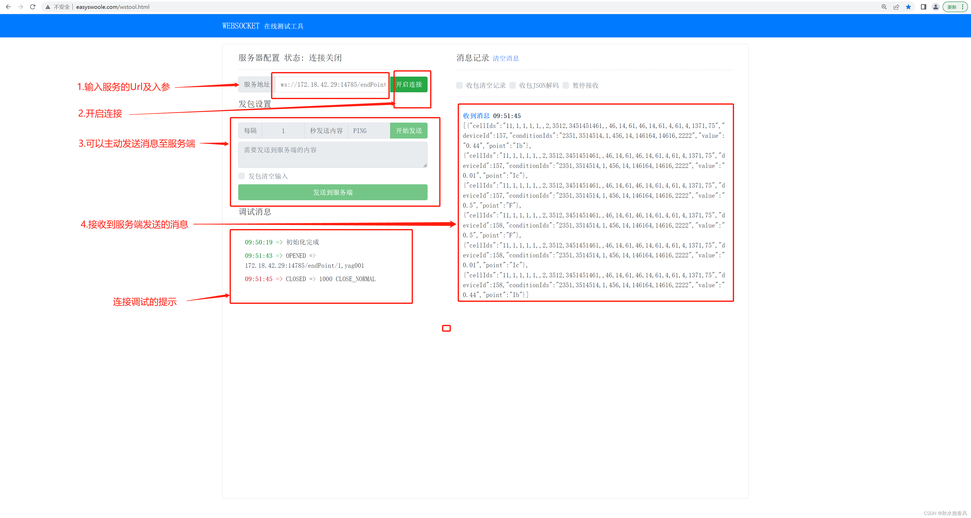This screenshot has height=518, width=971.
Task: Enable the 收包清空记录 checkbox
Action: click(459, 85)
